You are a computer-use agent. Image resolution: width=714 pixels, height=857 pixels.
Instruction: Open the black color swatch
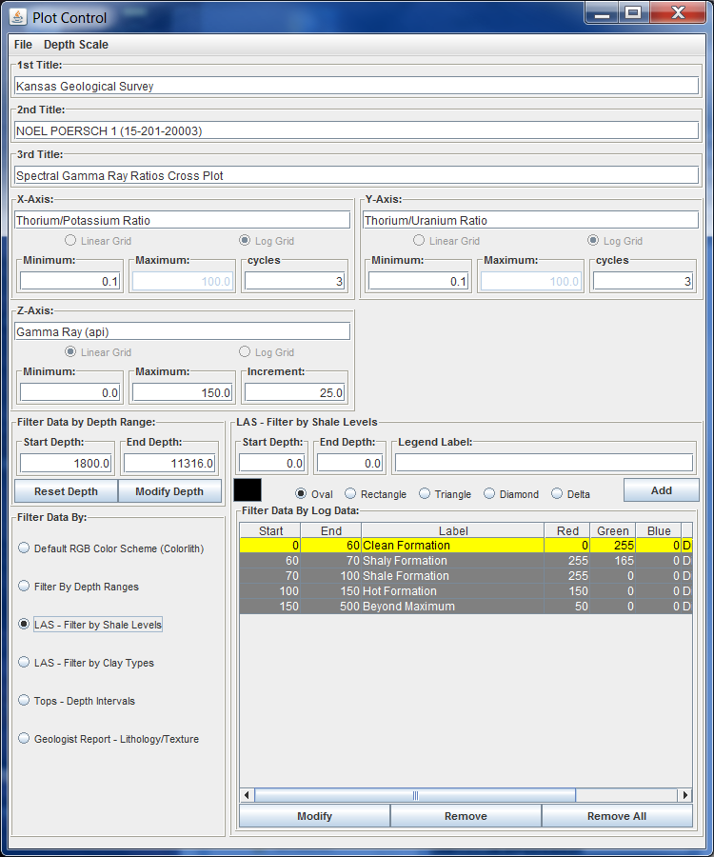pyautogui.click(x=248, y=489)
